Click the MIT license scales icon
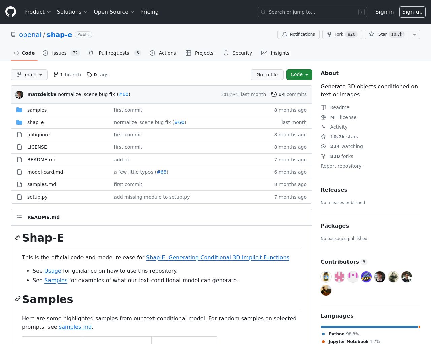 coord(323,117)
